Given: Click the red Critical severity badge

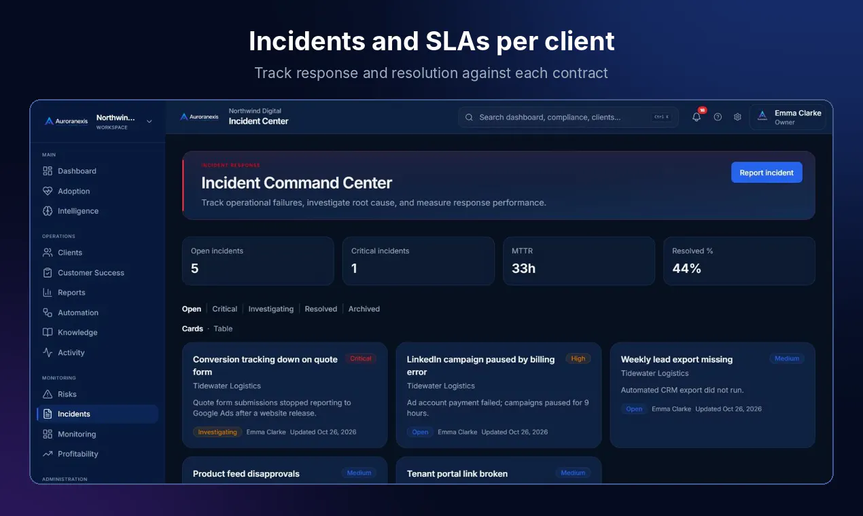Looking at the screenshot, I should [x=361, y=358].
